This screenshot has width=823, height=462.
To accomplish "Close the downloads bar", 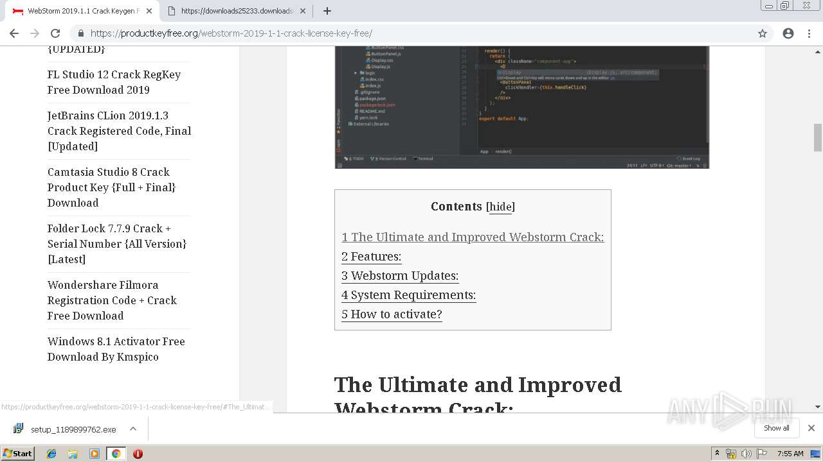I will coord(811,428).
